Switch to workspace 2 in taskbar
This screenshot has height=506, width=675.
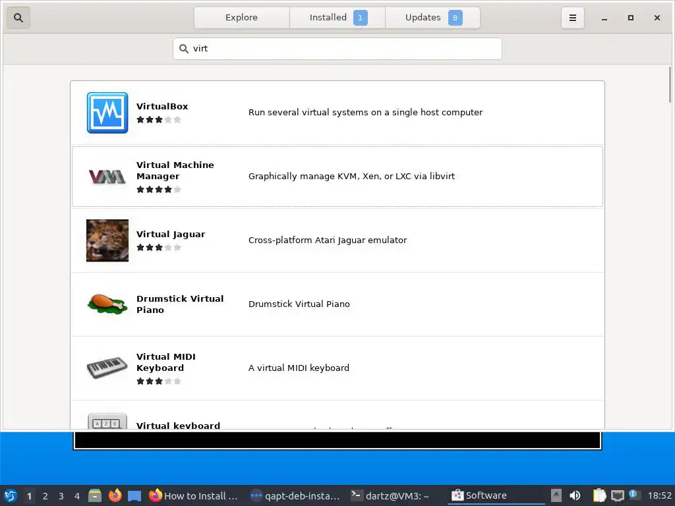coord(45,496)
